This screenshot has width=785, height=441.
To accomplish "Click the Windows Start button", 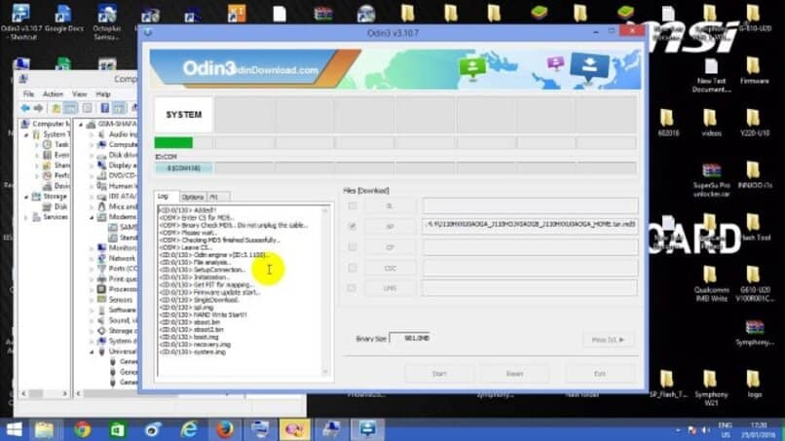I will tap(14, 429).
